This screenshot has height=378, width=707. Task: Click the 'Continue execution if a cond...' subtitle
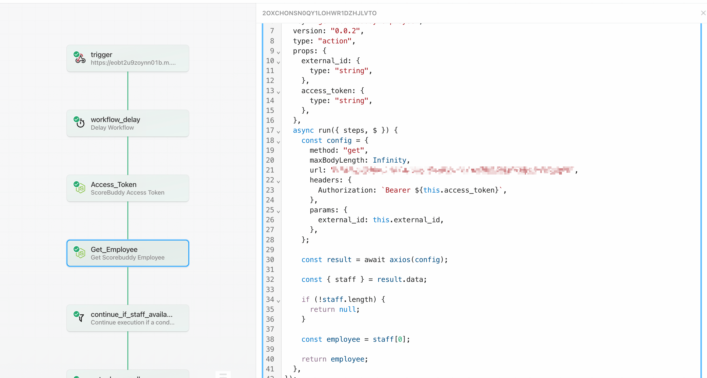[x=133, y=322]
